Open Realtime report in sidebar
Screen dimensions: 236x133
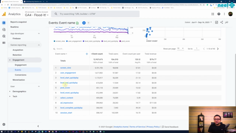pyautogui.click(x=14, y=27)
